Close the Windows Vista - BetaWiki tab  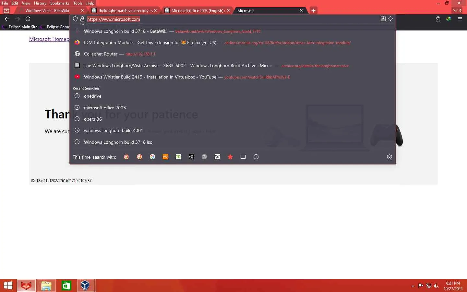82,10
